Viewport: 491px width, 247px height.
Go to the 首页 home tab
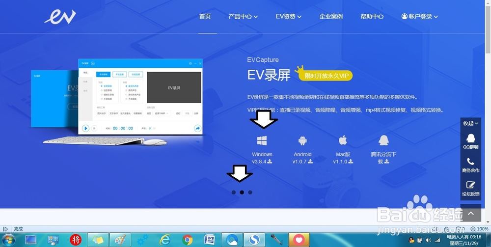click(205, 17)
